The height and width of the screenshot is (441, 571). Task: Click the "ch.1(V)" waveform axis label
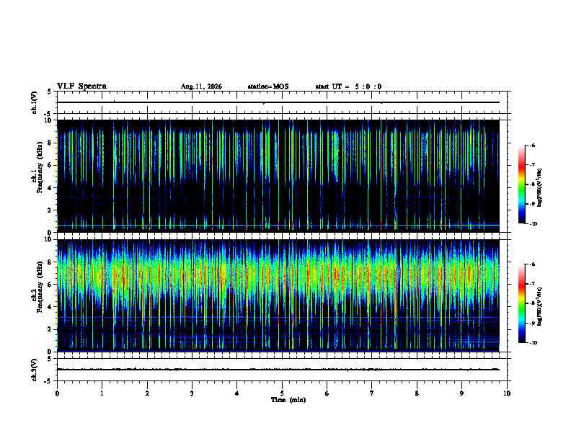pos(34,102)
